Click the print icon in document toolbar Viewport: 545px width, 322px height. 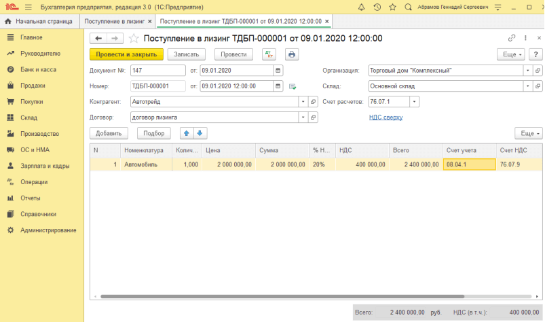pos(292,54)
